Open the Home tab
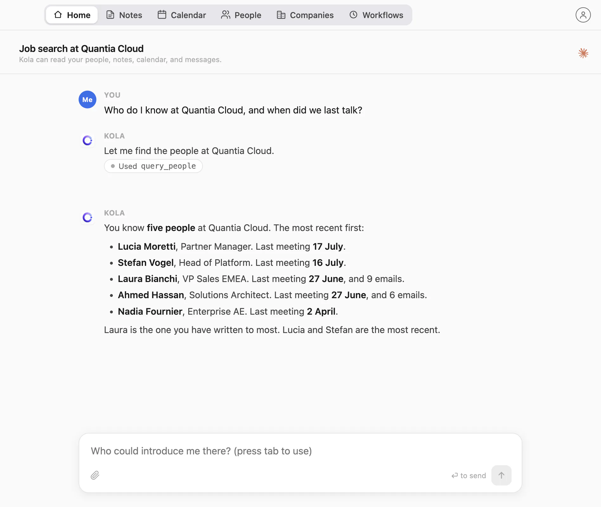 [x=72, y=15]
